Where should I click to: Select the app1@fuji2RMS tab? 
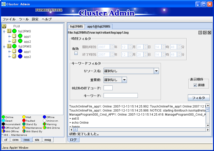click(99, 26)
